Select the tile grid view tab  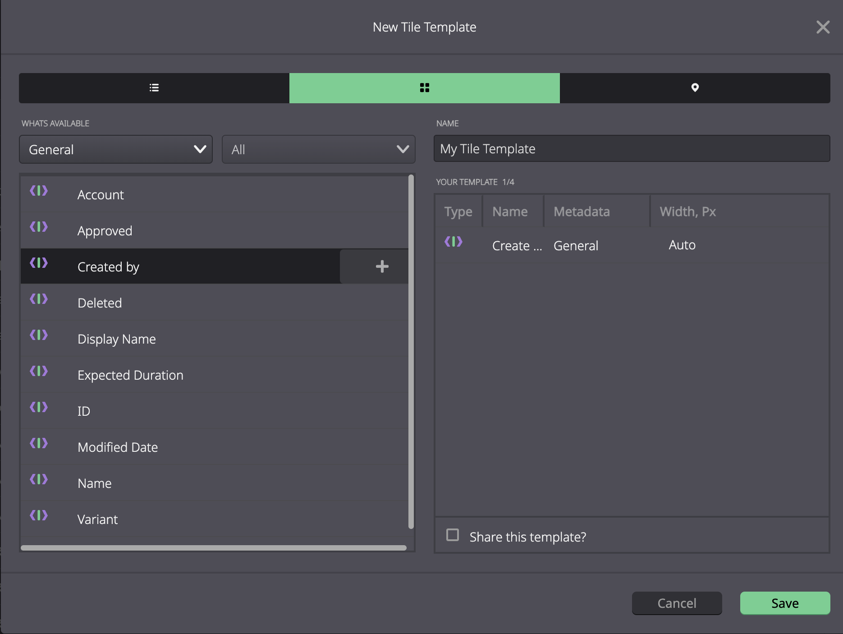(x=425, y=88)
